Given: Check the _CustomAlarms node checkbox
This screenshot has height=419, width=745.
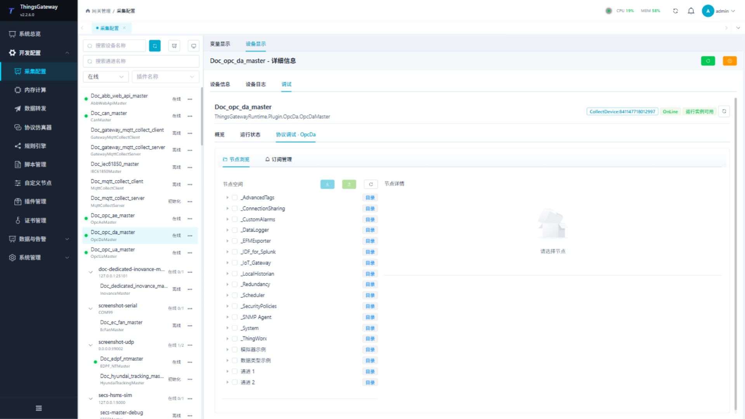Looking at the screenshot, I should (x=234, y=219).
